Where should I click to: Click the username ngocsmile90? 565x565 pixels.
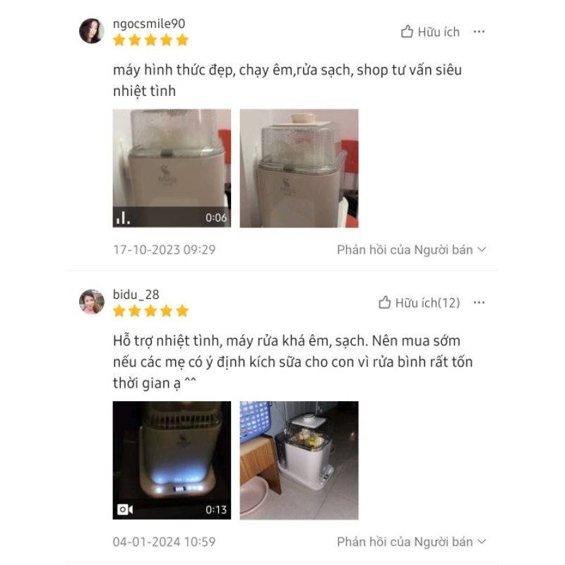click(x=149, y=24)
